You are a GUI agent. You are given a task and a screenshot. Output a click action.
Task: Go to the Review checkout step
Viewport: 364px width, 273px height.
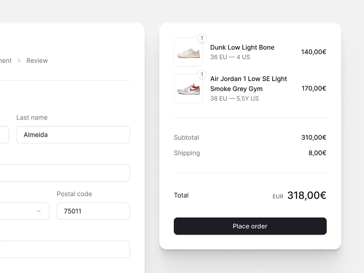[x=37, y=61]
